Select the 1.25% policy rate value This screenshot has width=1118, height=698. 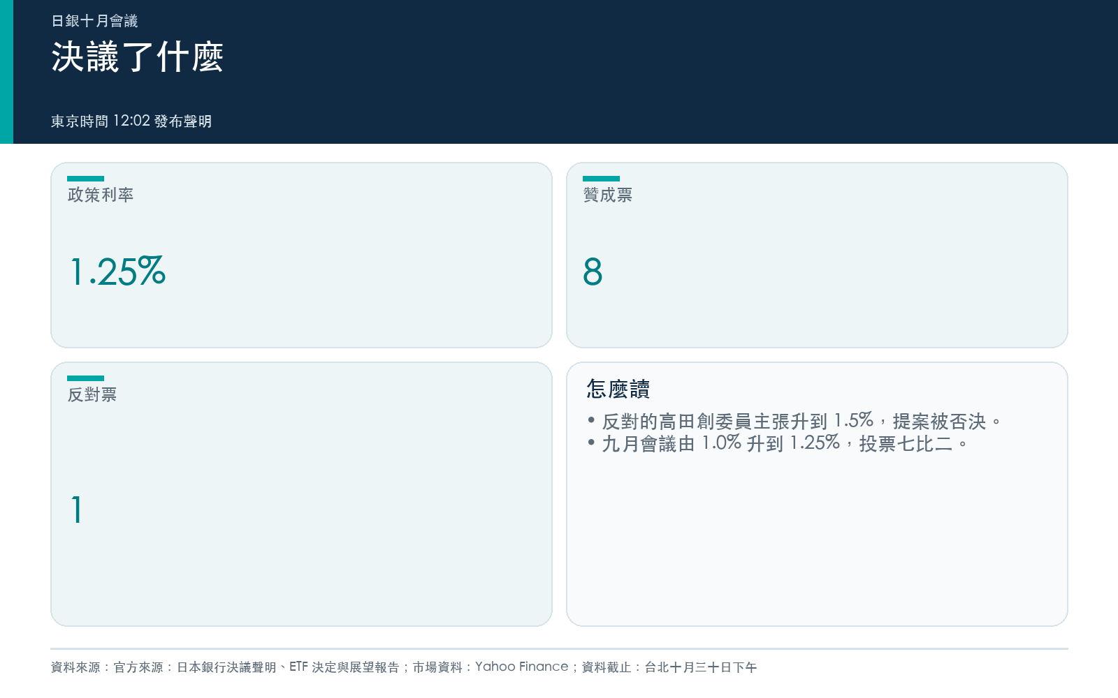117,272
